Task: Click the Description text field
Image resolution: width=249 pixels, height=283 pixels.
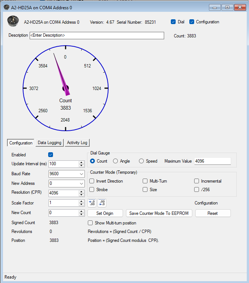Action: [x=96, y=36]
